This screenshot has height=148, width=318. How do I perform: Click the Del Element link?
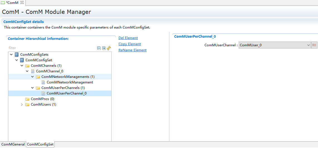[x=128, y=38]
